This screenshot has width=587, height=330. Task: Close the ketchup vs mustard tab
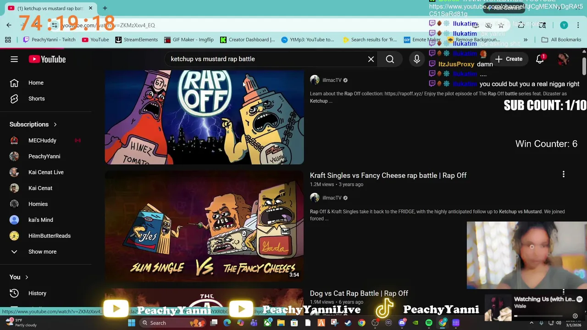[x=90, y=8]
